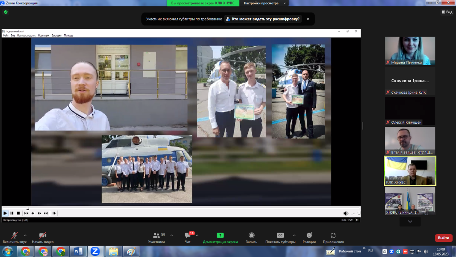This screenshot has width=456, height=257.
Task: Click the green encryption shield icon
Action: (x=5, y=12)
